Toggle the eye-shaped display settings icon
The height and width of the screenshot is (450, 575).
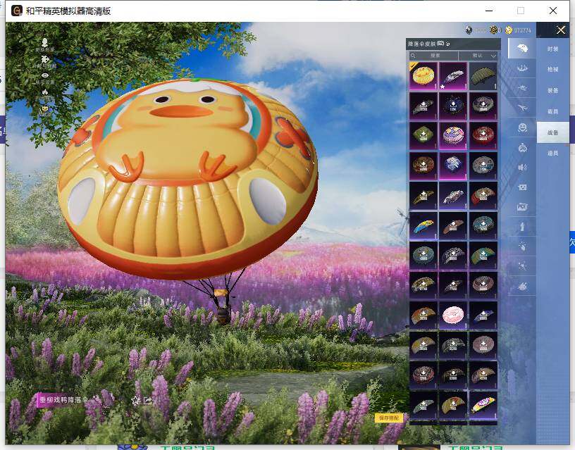click(45, 75)
